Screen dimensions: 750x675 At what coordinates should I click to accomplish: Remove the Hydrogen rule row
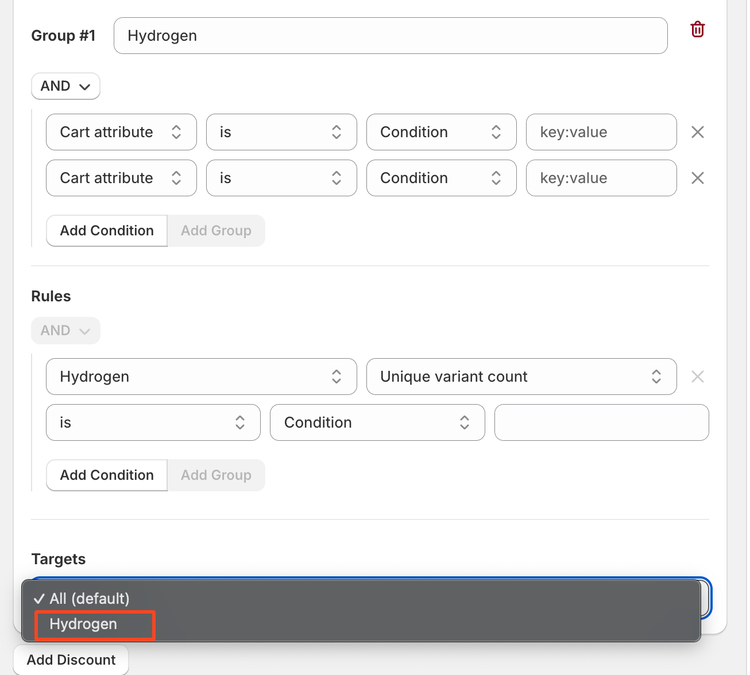(x=697, y=377)
